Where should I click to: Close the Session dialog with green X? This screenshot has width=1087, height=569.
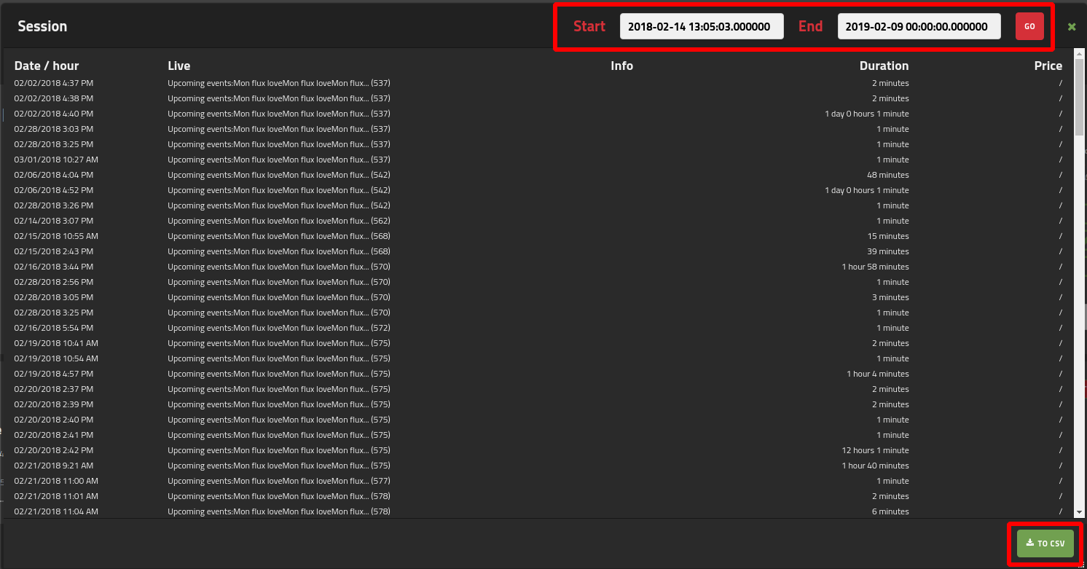[1072, 27]
